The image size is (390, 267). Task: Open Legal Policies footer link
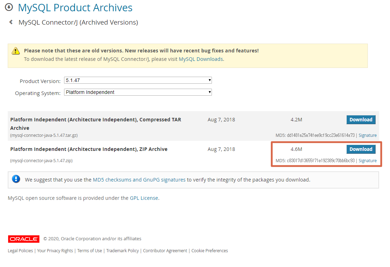point(20,250)
